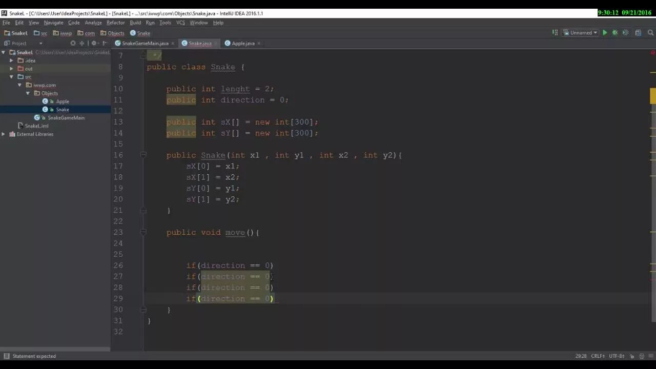This screenshot has height=369, width=656.
Task: Click Scroll from Source icon in Project panel
Action: (73, 44)
